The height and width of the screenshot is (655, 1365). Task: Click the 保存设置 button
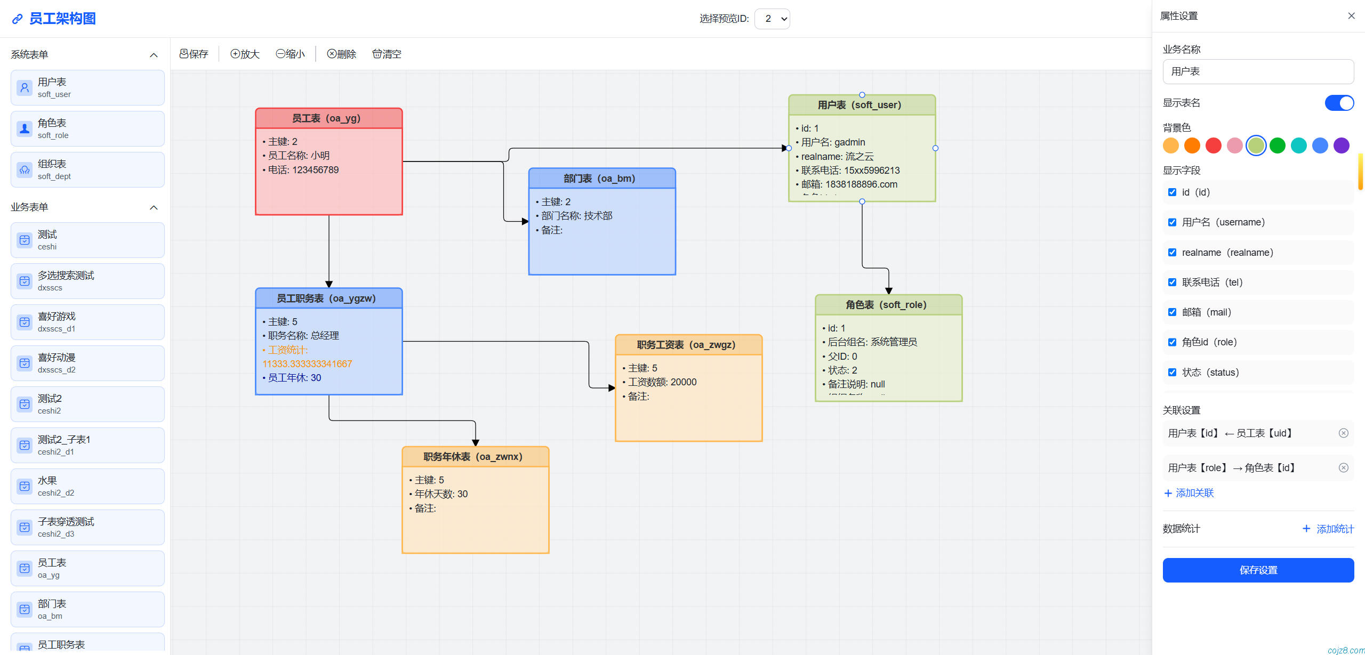pyautogui.click(x=1258, y=570)
